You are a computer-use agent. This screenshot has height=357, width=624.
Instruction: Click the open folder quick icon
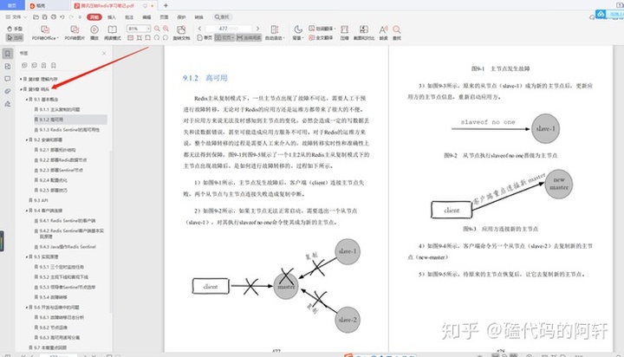36,17
